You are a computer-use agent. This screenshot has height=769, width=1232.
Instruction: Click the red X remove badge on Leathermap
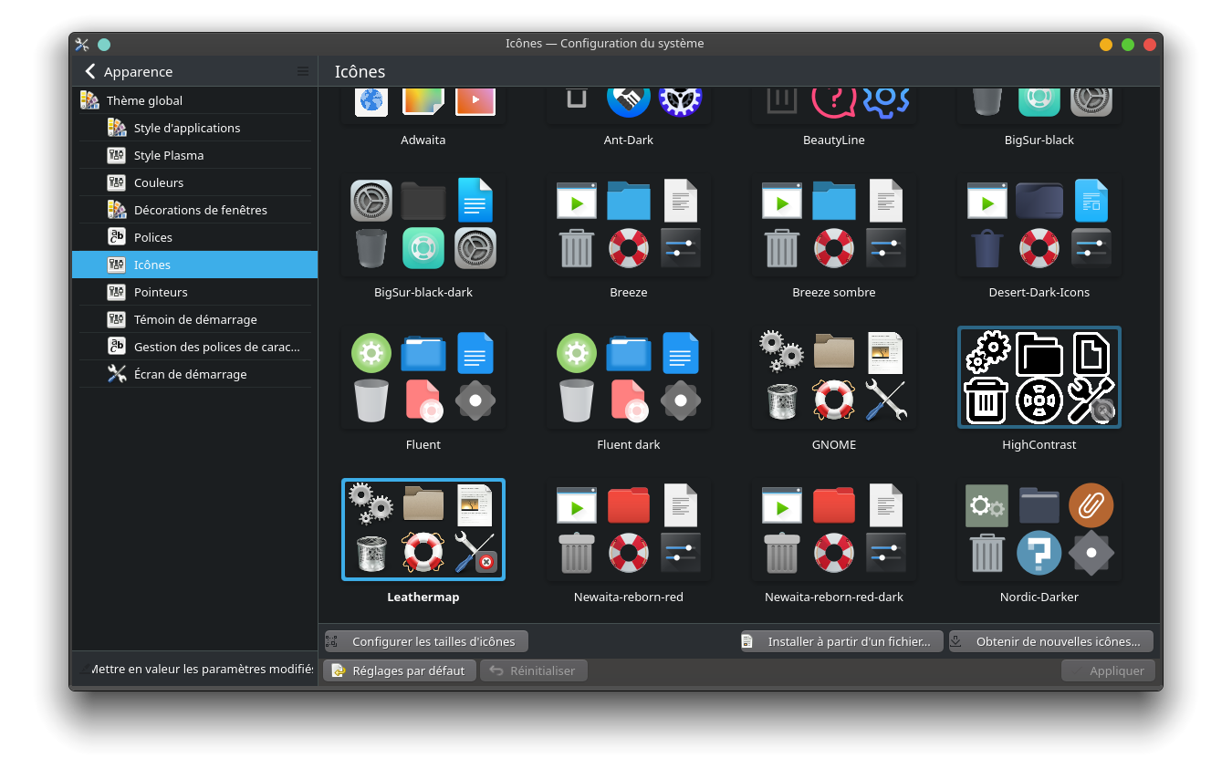[x=486, y=562]
